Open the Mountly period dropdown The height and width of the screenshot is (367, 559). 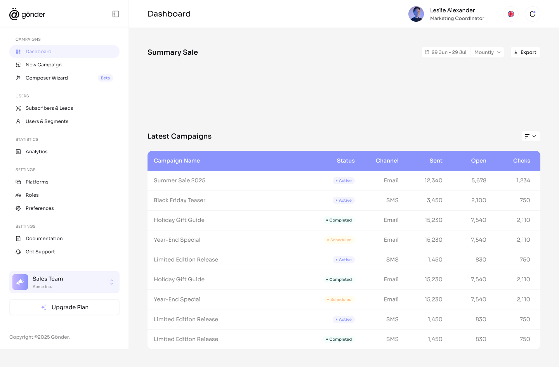487,52
